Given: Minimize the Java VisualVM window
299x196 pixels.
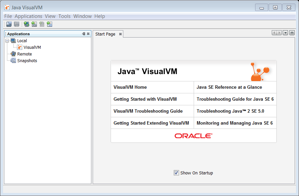Looking at the screenshot, I should pos(262,7).
